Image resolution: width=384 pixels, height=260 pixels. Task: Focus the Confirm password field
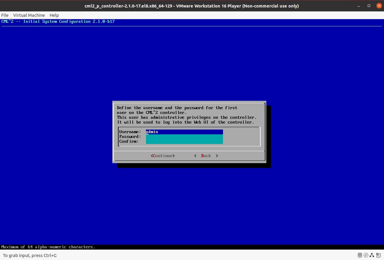point(184,142)
